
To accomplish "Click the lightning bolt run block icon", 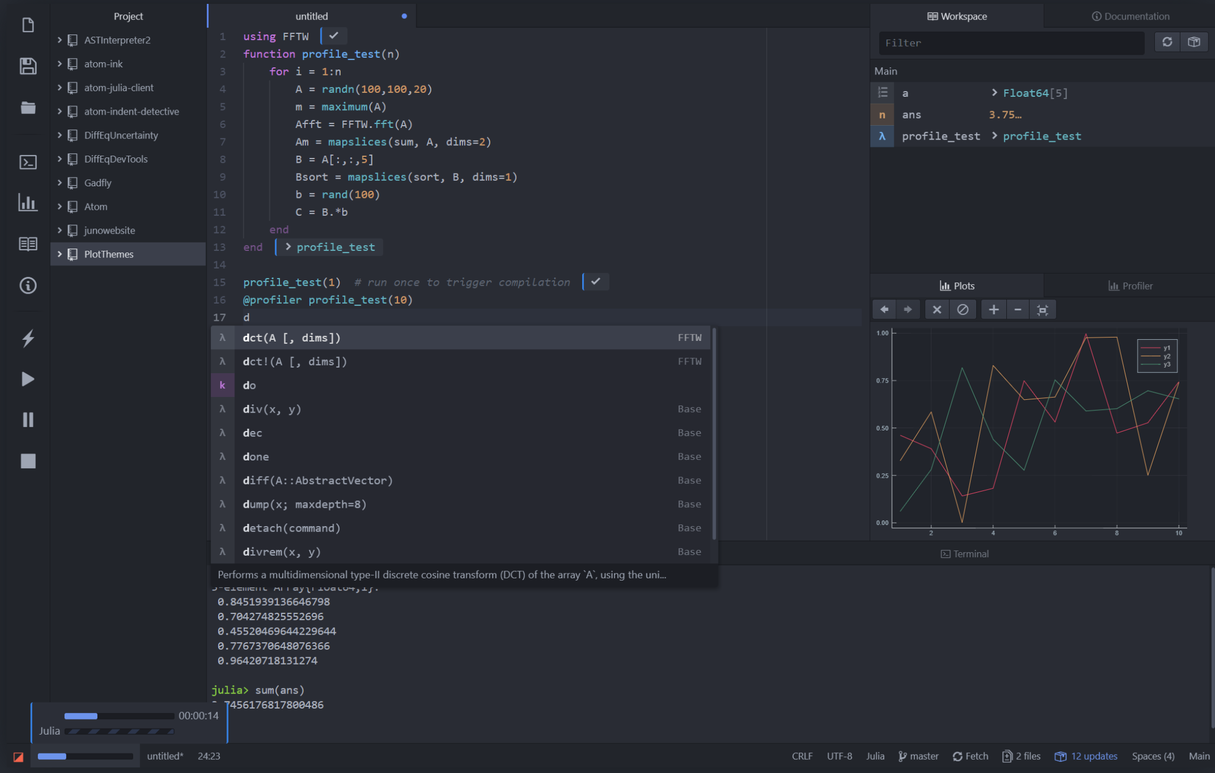I will click(28, 338).
